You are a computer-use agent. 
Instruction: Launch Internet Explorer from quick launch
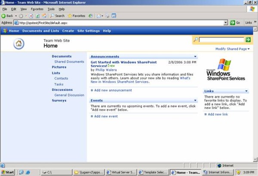[x=28, y=173]
